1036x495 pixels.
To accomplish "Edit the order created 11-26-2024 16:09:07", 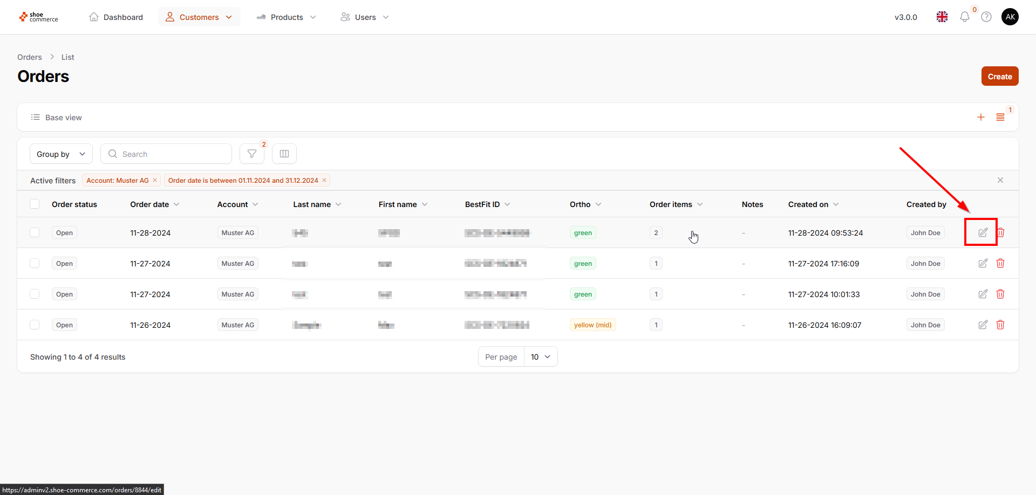I will click(983, 325).
